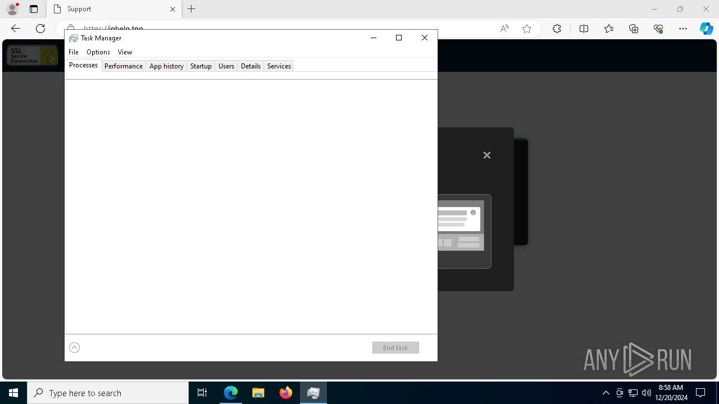
Task: Maximize the Task Manager window
Action: coord(399,38)
